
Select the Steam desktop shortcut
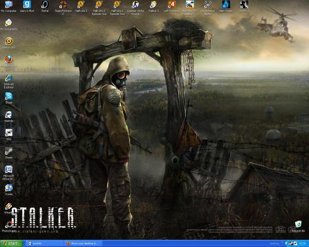pyautogui.click(x=8, y=151)
